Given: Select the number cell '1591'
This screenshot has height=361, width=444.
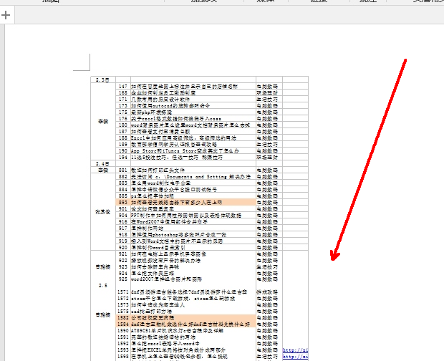Looking at the screenshot, I should pos(123,337).
